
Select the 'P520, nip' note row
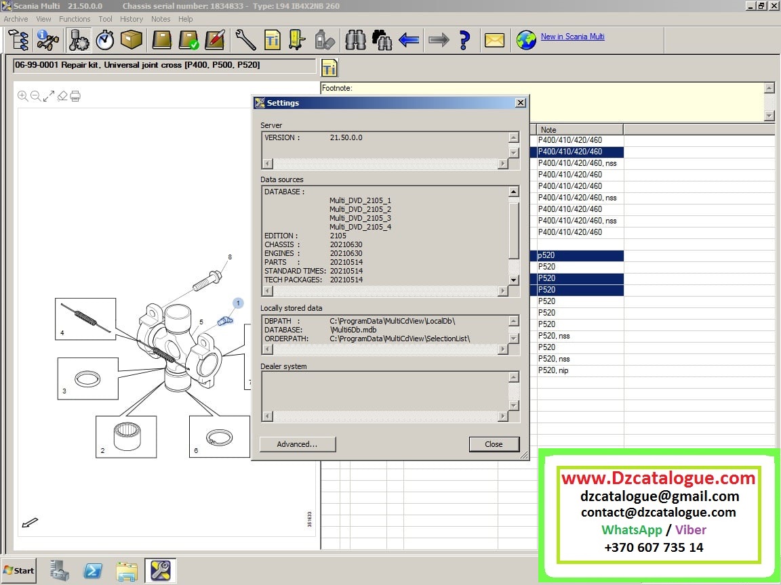click(580, 370)
